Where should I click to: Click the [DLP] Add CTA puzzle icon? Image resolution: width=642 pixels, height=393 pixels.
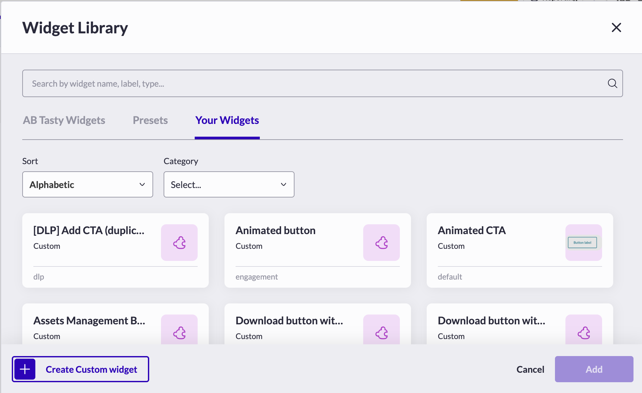[x=179, y=243]
